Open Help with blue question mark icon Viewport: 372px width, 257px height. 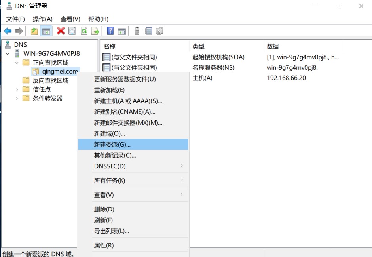point(110,31)
